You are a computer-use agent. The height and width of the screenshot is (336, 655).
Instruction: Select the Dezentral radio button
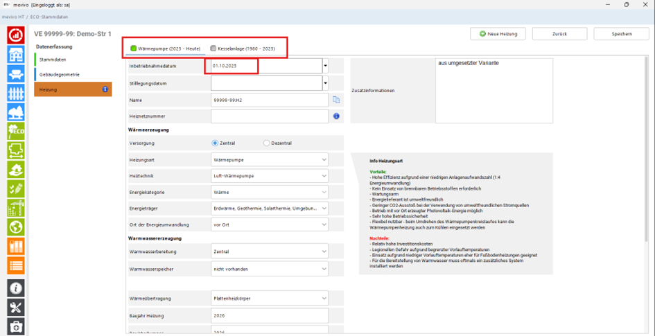point(267,143)
